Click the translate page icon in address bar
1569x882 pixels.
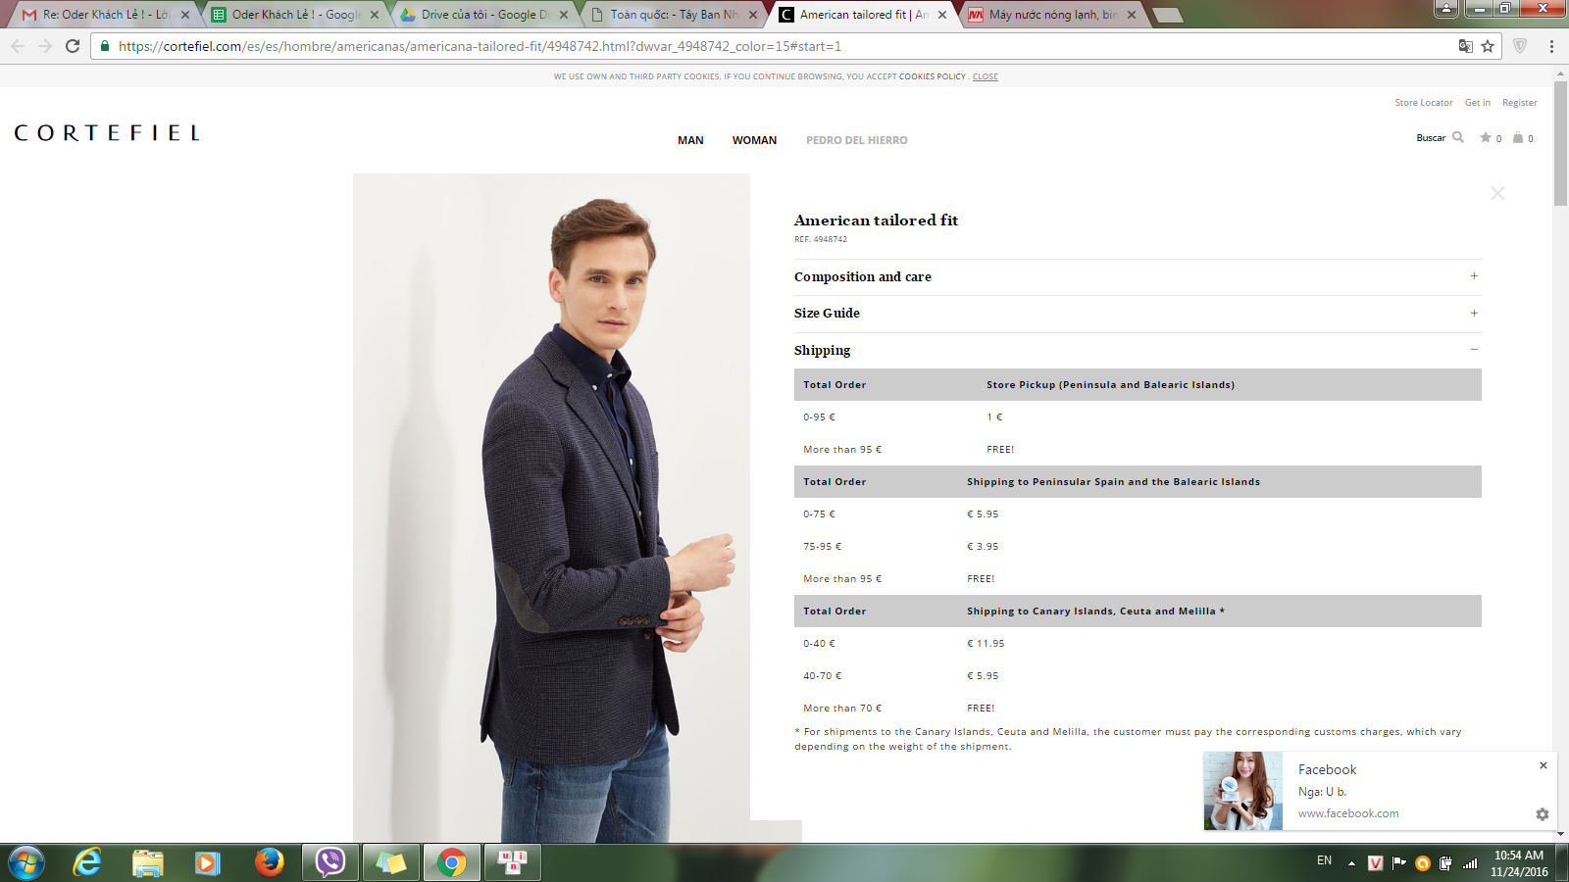[1465, 46]
